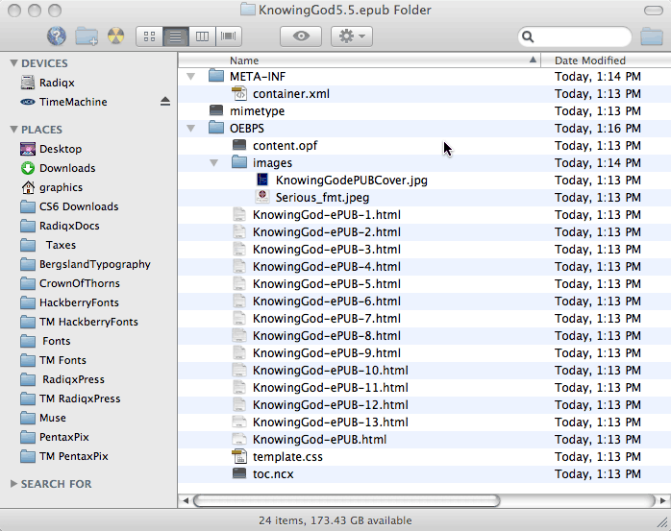Eject the TimeMachine drive
Image resolution: width=671 pixels, height=531 pixels.
165,102
